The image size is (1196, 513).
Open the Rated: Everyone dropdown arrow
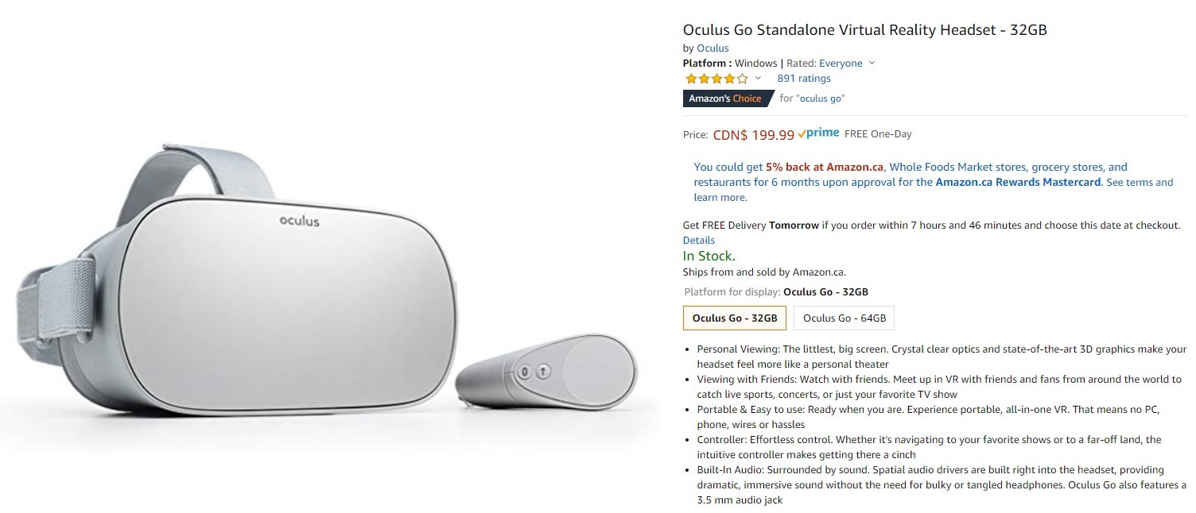tap(872, 64)
